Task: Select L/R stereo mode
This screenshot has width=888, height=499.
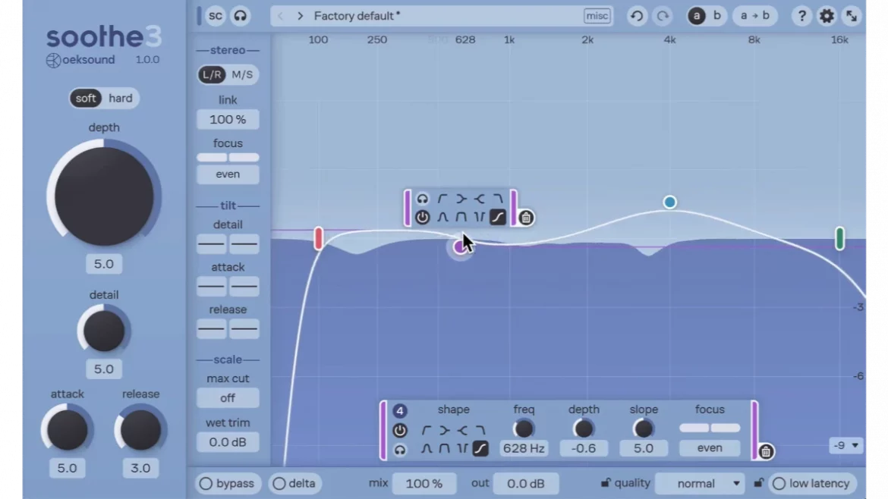Action: click(x=212, y=74)
